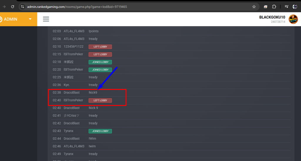Click JOINED LOBBY badge for 米凯拉

(100, 62)
